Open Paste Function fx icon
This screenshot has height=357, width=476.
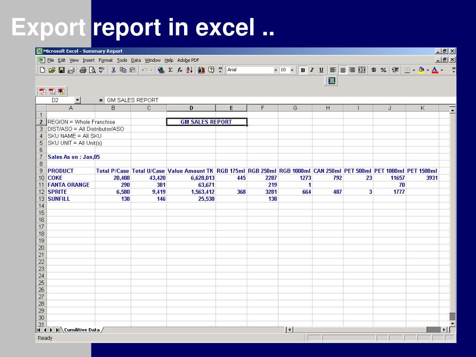(x=180, y=70)
